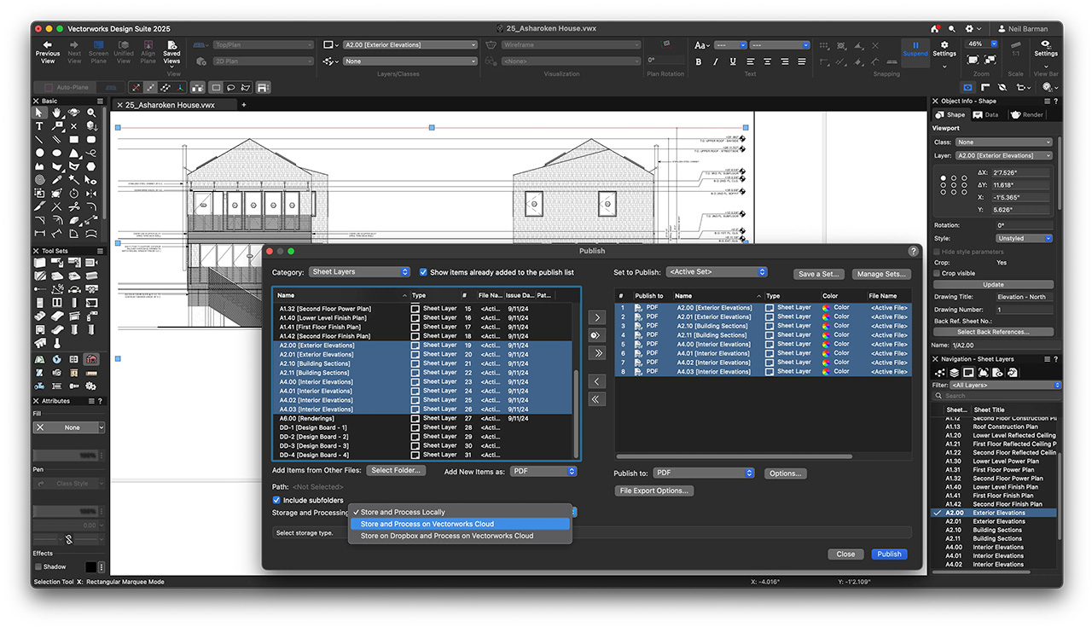The width and height of the screenshot is (1092, 627).
Task: Toggle checkbox for A1.32 [Second Floor Power Plan]
Action: coord(415,308)
